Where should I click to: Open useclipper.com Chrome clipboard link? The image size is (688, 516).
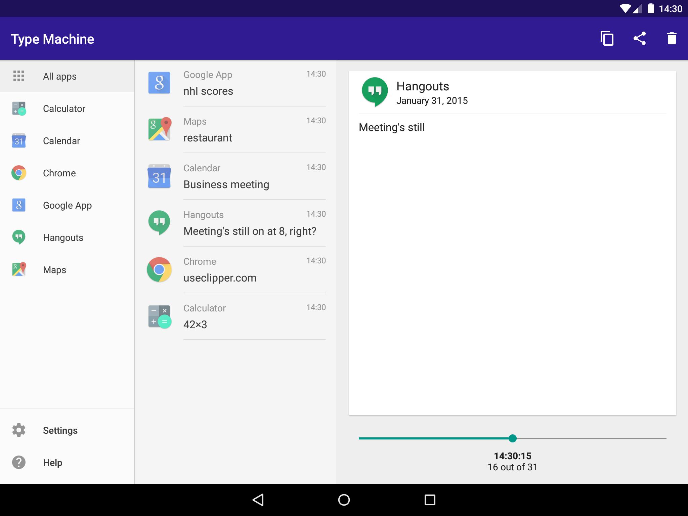[236, 270]
